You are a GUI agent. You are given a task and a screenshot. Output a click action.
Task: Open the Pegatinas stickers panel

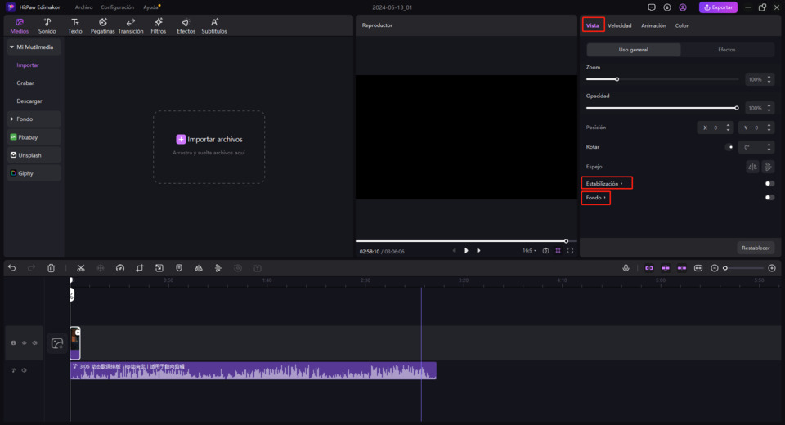pyautogui.click(x=103, y=25)
